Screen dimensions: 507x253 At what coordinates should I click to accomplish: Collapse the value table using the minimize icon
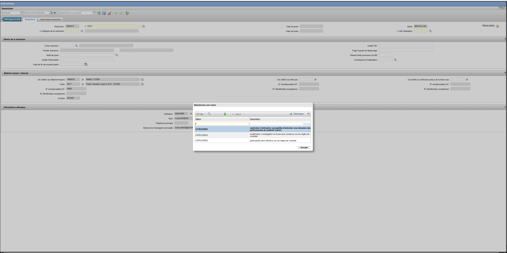tap(309, 114)
